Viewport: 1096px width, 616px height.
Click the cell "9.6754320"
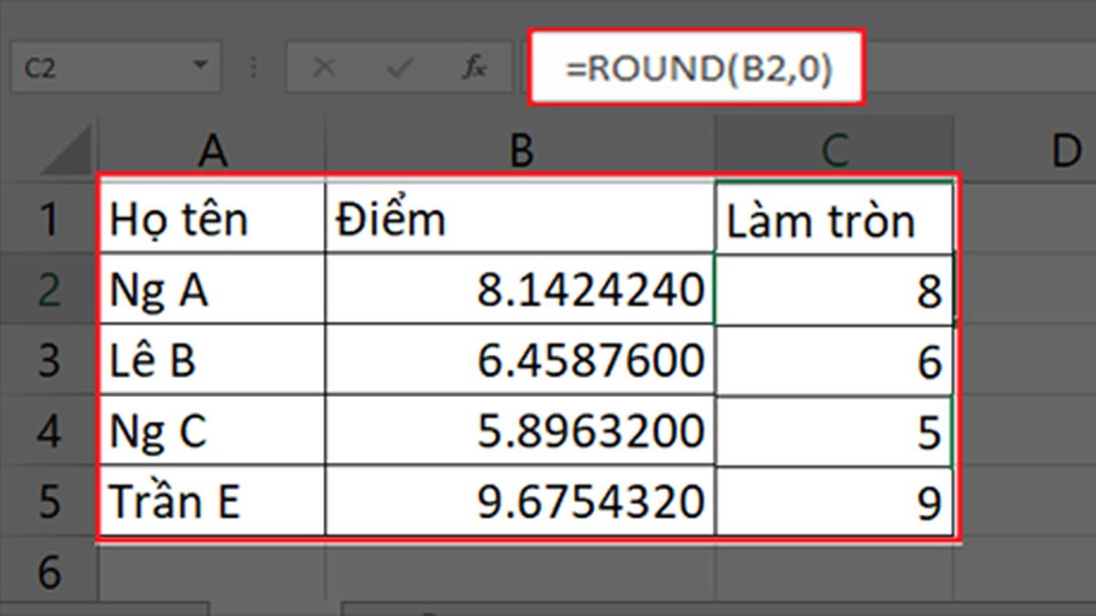coord(520,501)
